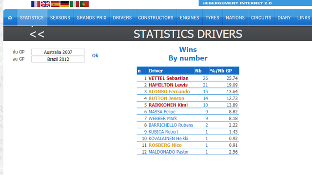Open ALONSO Fernando driver page
This screenshot has height=175, width=312.
(169, 92)
